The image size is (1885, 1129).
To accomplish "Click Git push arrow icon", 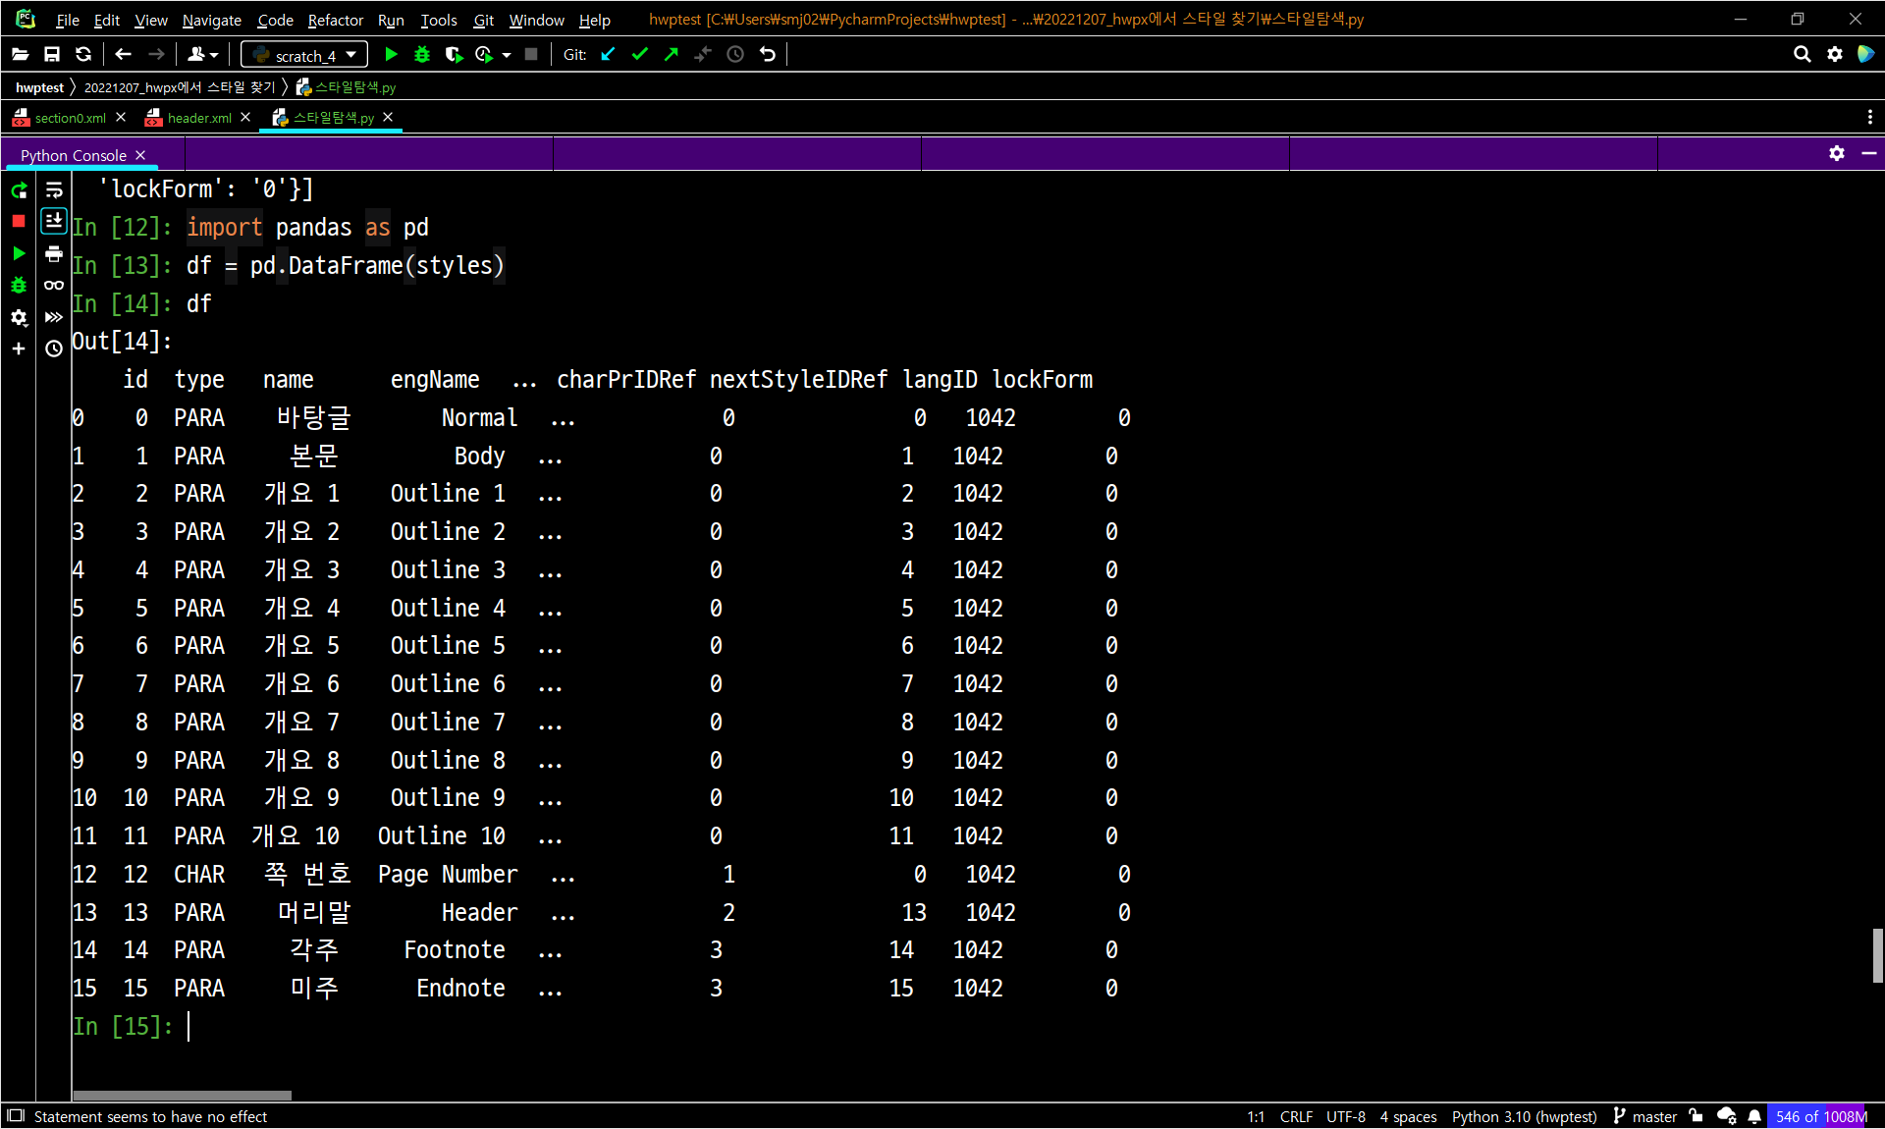I will point(672,55).
